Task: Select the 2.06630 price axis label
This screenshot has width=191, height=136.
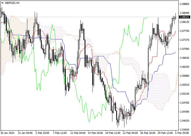Action: click(x=185, y=58)
